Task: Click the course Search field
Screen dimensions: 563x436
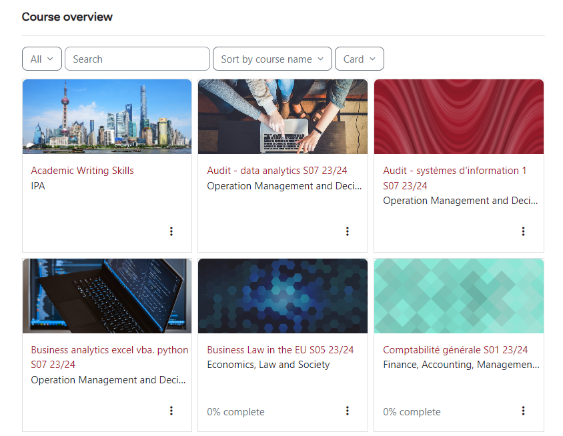Action: pyautogui.click(x=137, y=59)
